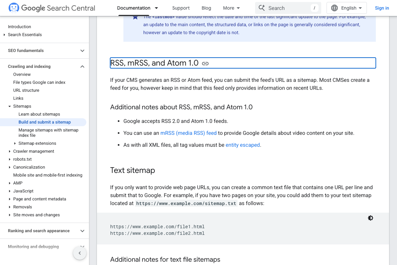Expand the robots.txt arrow
397x265 pixels.
point(10,159)
